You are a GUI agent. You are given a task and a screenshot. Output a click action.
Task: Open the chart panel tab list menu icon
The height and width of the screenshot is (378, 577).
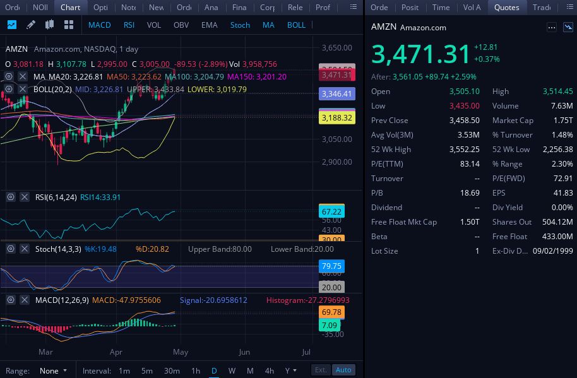[354, 7]
